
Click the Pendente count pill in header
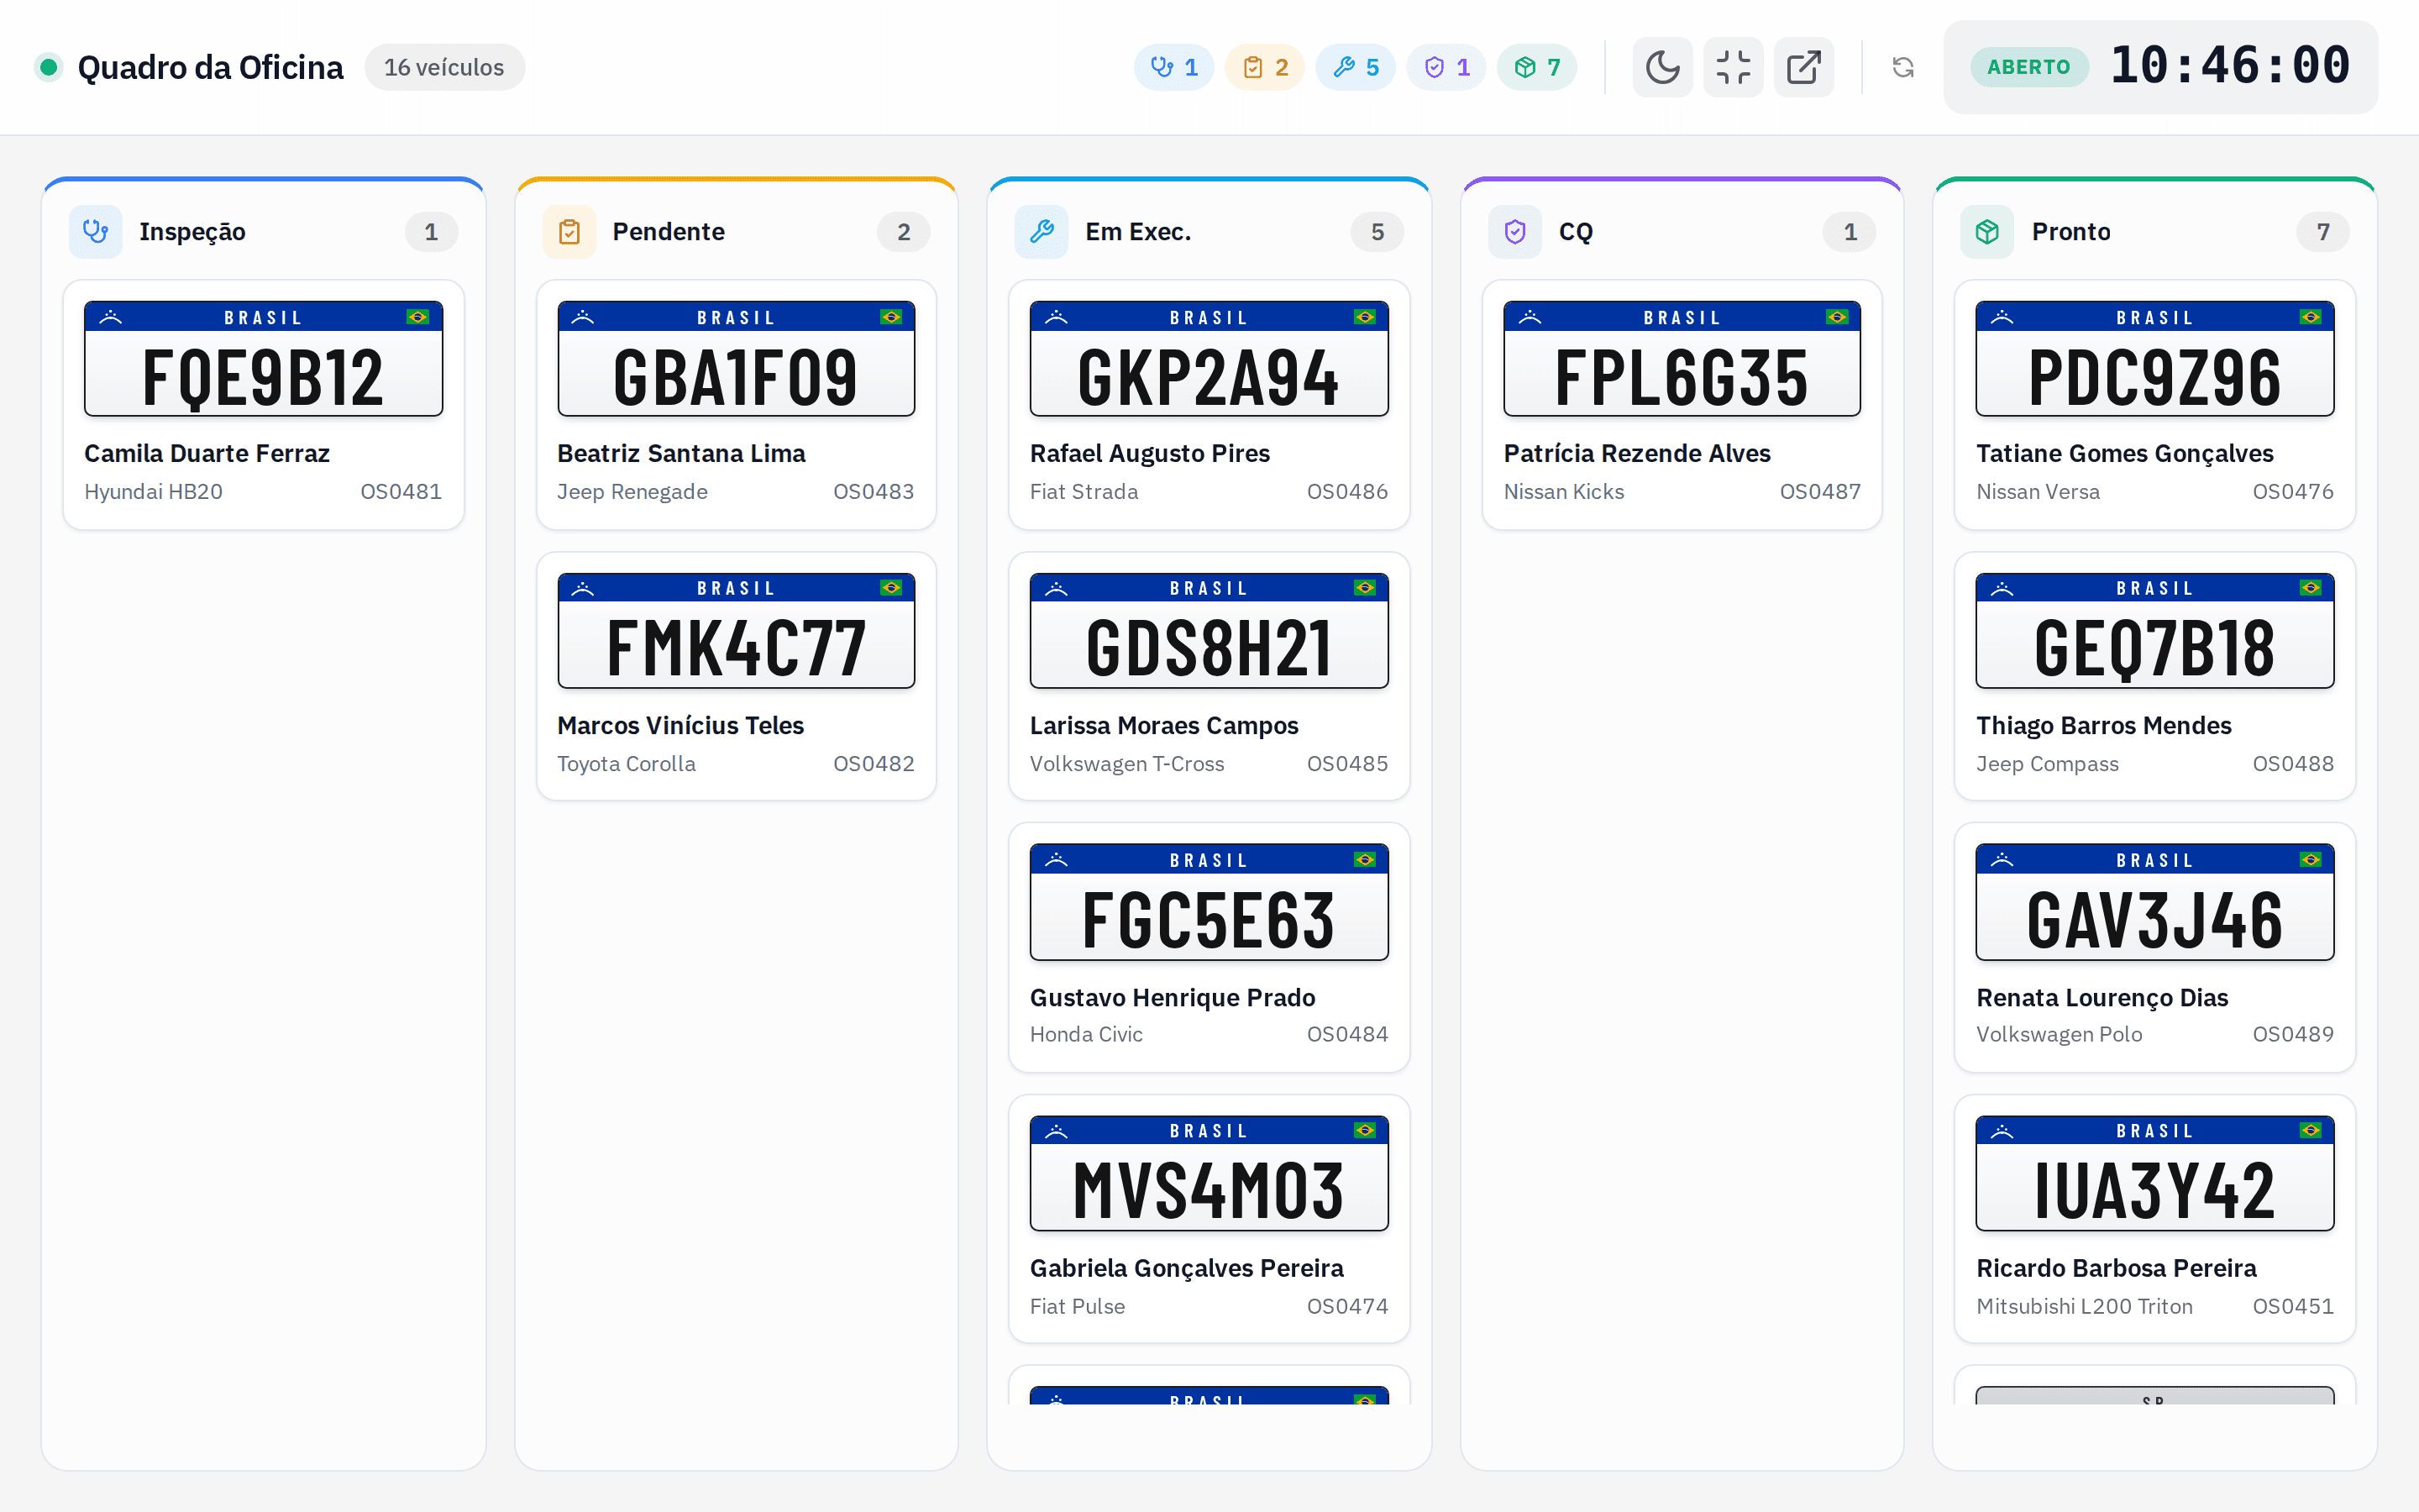click(x=1264, y=67)
